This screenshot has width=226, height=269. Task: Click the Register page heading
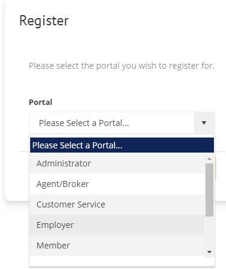click(x=44, y=21)
